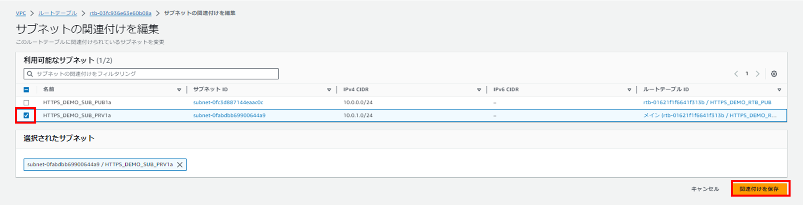Go to previous page arrow
The width and height of the screenshot is (803, 205).
pyautogui.click(x=736, y=74)
